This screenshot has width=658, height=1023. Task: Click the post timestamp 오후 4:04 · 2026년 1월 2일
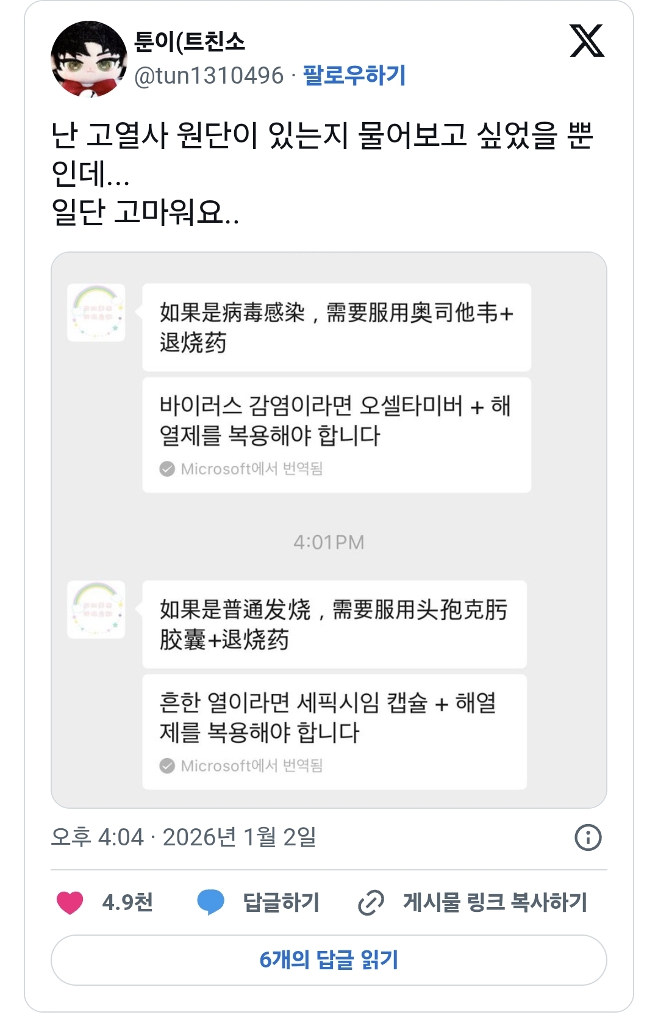click(x=184, y=837)
